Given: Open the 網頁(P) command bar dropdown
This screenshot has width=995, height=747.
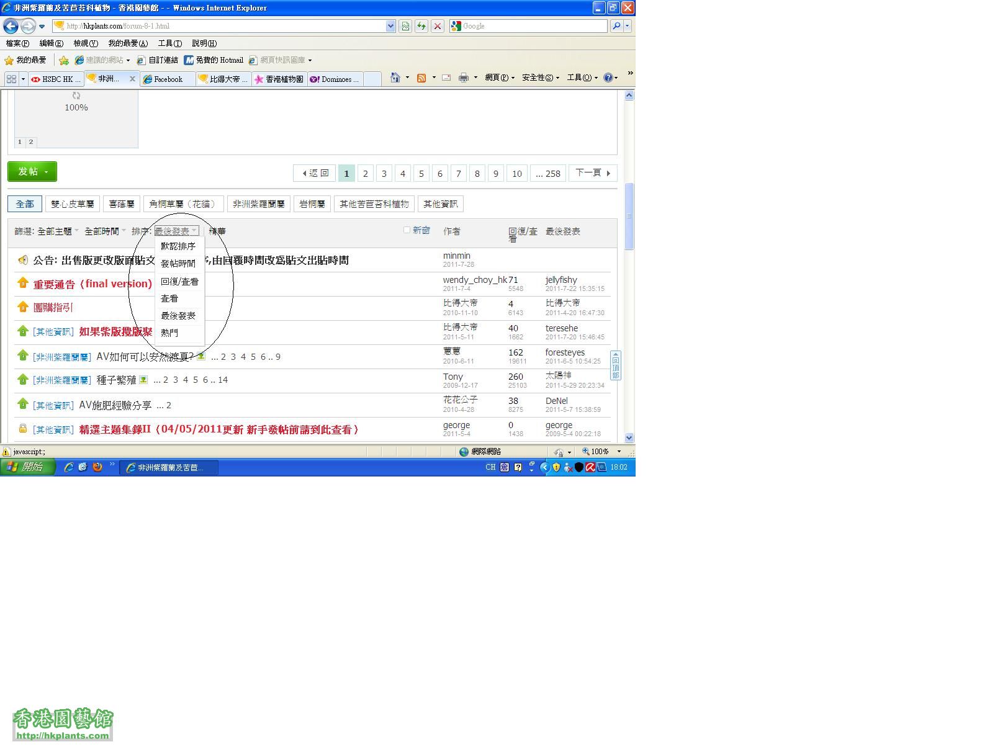Looking at the screenshot, I should click(x=499, y=78).
